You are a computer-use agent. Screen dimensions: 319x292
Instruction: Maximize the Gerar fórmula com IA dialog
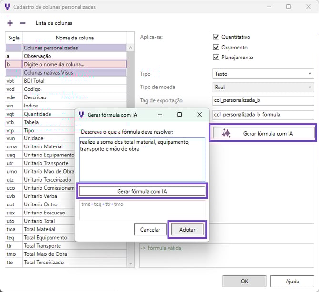(179, 115)
